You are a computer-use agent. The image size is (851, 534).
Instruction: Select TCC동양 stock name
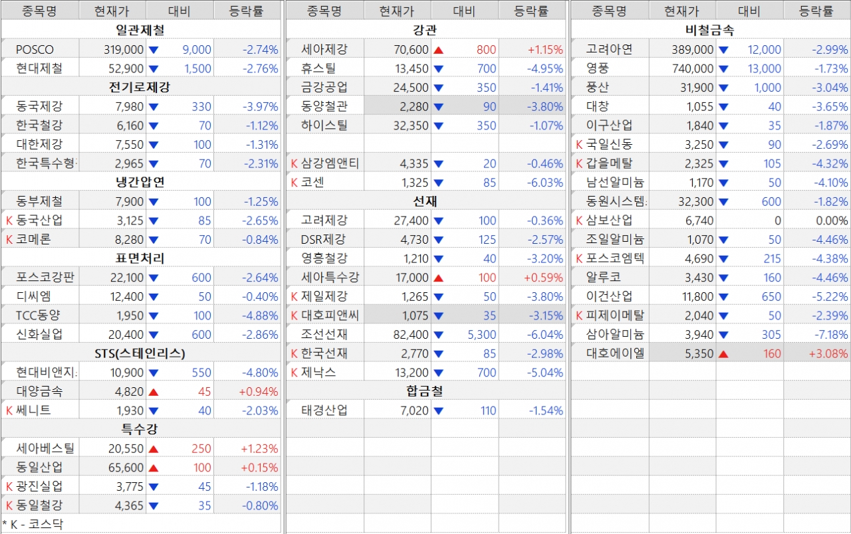[x=38, y=315]
